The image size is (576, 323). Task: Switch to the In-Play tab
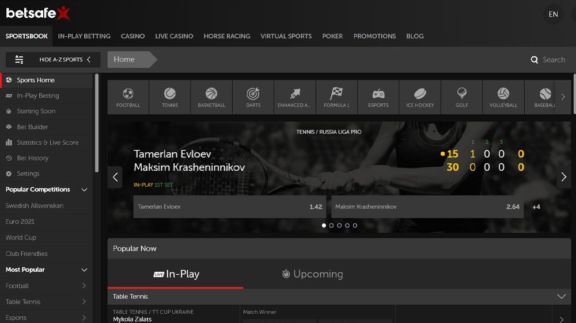[x=176, y=274]
